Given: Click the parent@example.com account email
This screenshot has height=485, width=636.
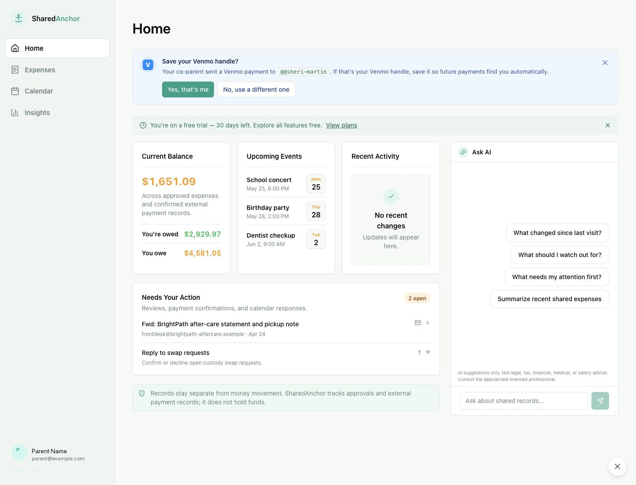Looking at the screenshot, I should 58,459.
